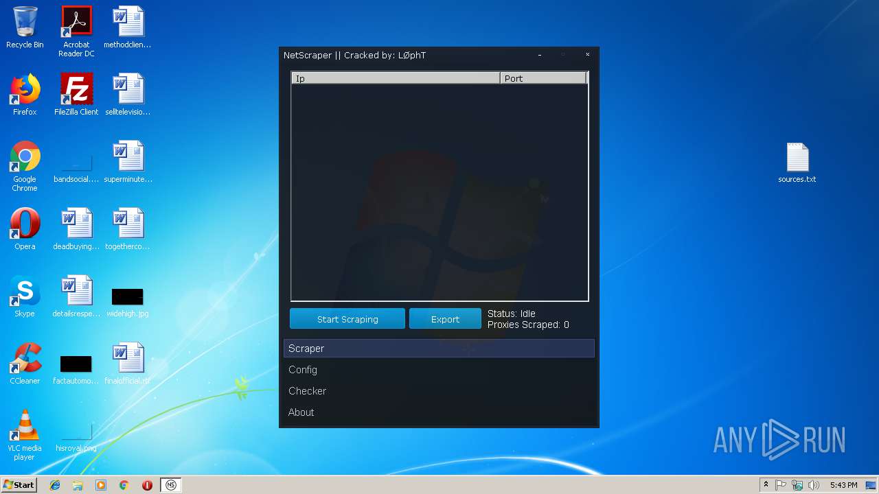Image resolution: width=879 pixels, height=494 pixels.
Task: Select the hisroyal.png image file
Action: pos(76,438)
